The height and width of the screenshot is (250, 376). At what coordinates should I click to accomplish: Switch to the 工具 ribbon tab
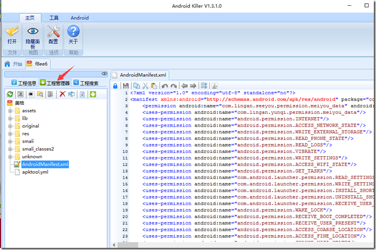(x=54, y=18)
